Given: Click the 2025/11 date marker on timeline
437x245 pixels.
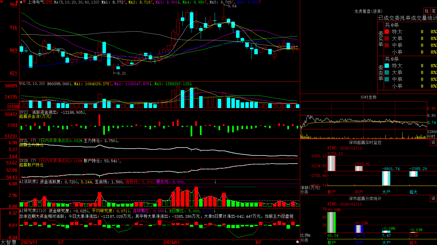Looking at the screenshot, I should coord(29,242).
